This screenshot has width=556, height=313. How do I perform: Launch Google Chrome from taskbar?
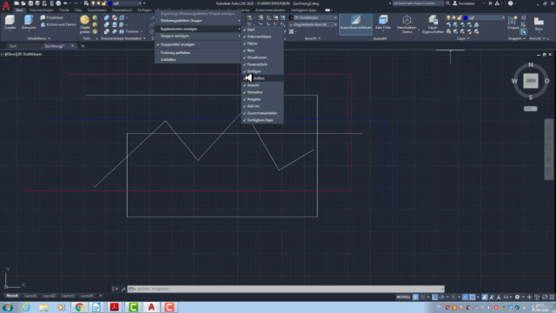(x=79, y=307)
